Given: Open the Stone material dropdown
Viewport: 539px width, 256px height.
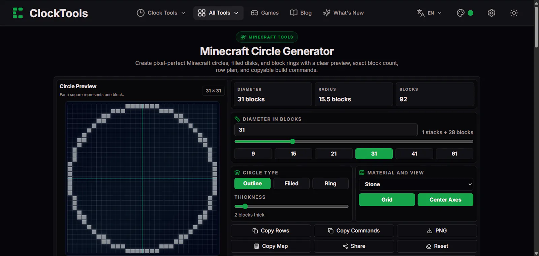Looking at the screenshot, I should click(416, 184).
